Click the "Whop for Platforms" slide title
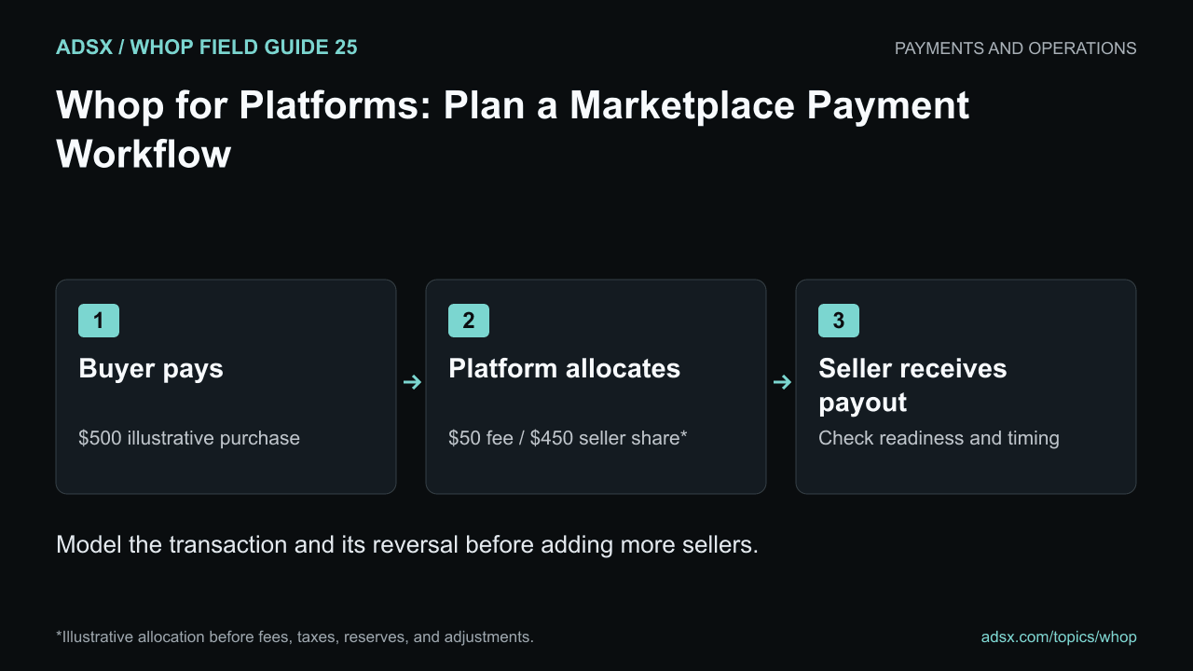Image resolution: width=1193 pixels, height=671 pixels. [513, 130]
